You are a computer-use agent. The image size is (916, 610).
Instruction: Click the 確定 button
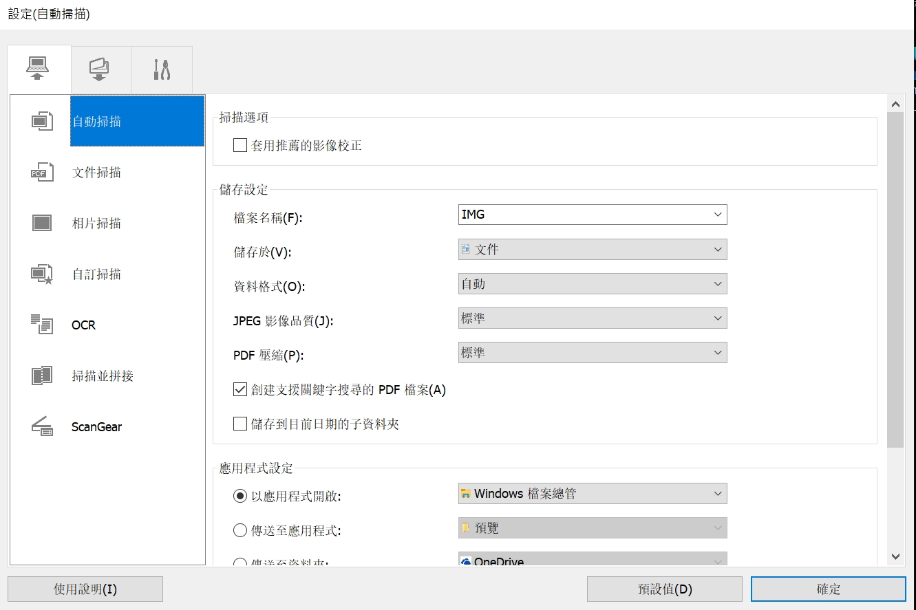829,589
